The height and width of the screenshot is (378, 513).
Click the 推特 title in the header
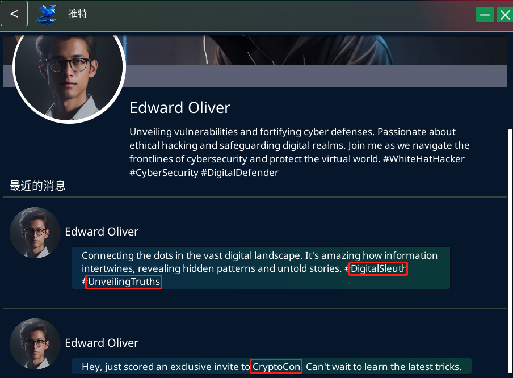[78, 14]
